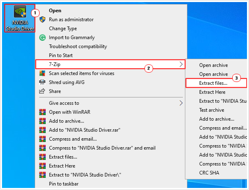The width and height of the screenshot is (249, 190).
Task: Open the 7-Zip menu entry
Action: pos(110,64)
